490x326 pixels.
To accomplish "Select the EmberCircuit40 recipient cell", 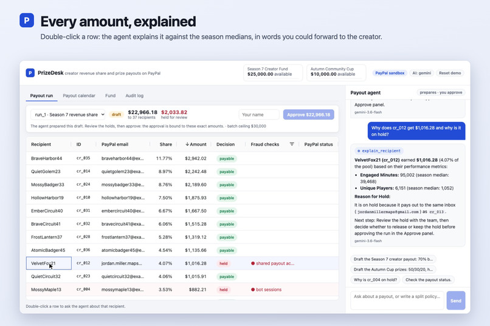I will tap(49, 211).
